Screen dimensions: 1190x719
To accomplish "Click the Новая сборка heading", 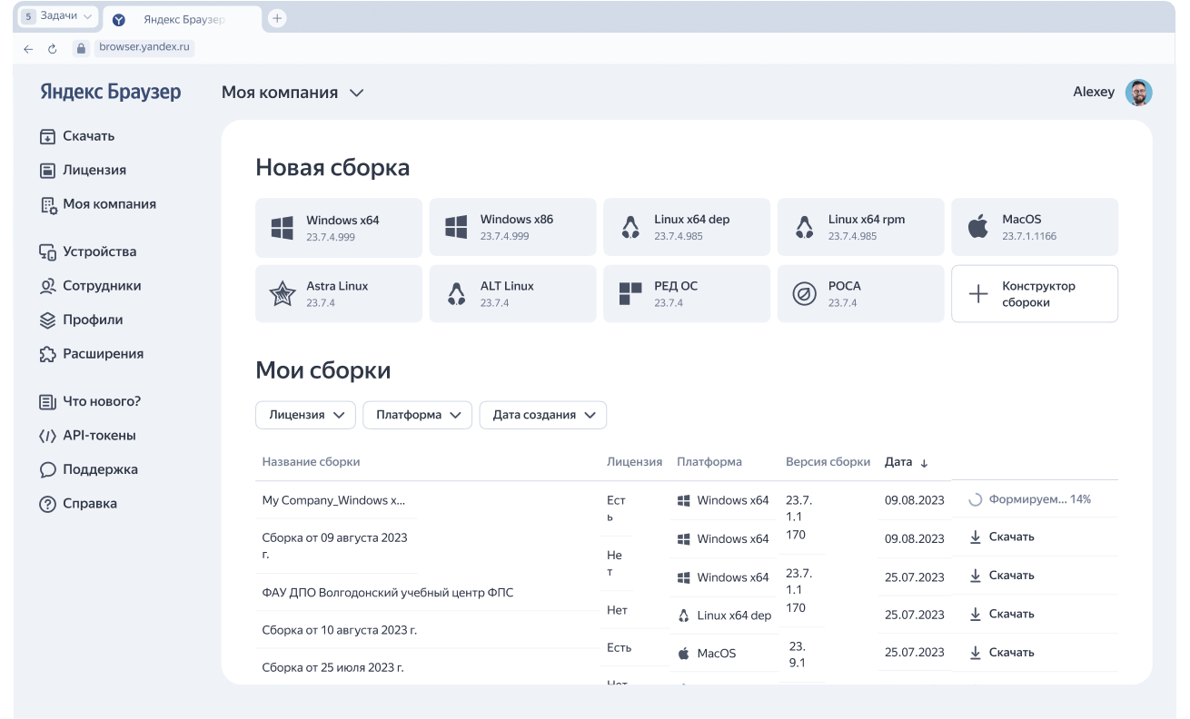I will [332, 168].
